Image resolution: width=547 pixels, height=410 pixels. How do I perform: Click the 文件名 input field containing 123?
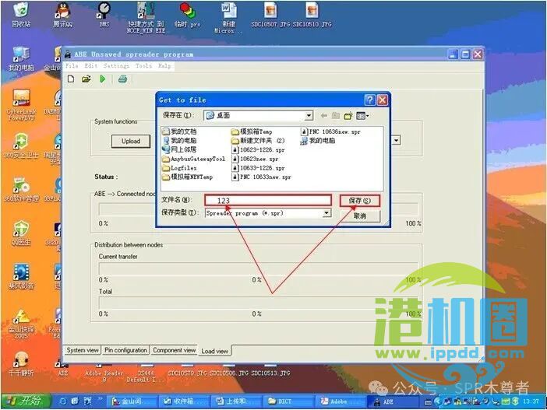click(x=268, y=200)
